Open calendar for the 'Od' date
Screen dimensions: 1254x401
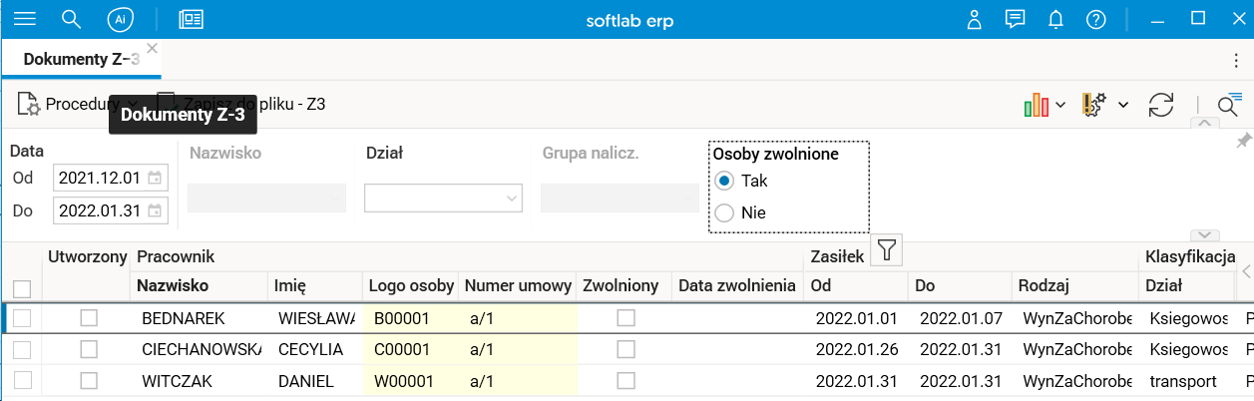pyautogui.click(x=155, y=179)
